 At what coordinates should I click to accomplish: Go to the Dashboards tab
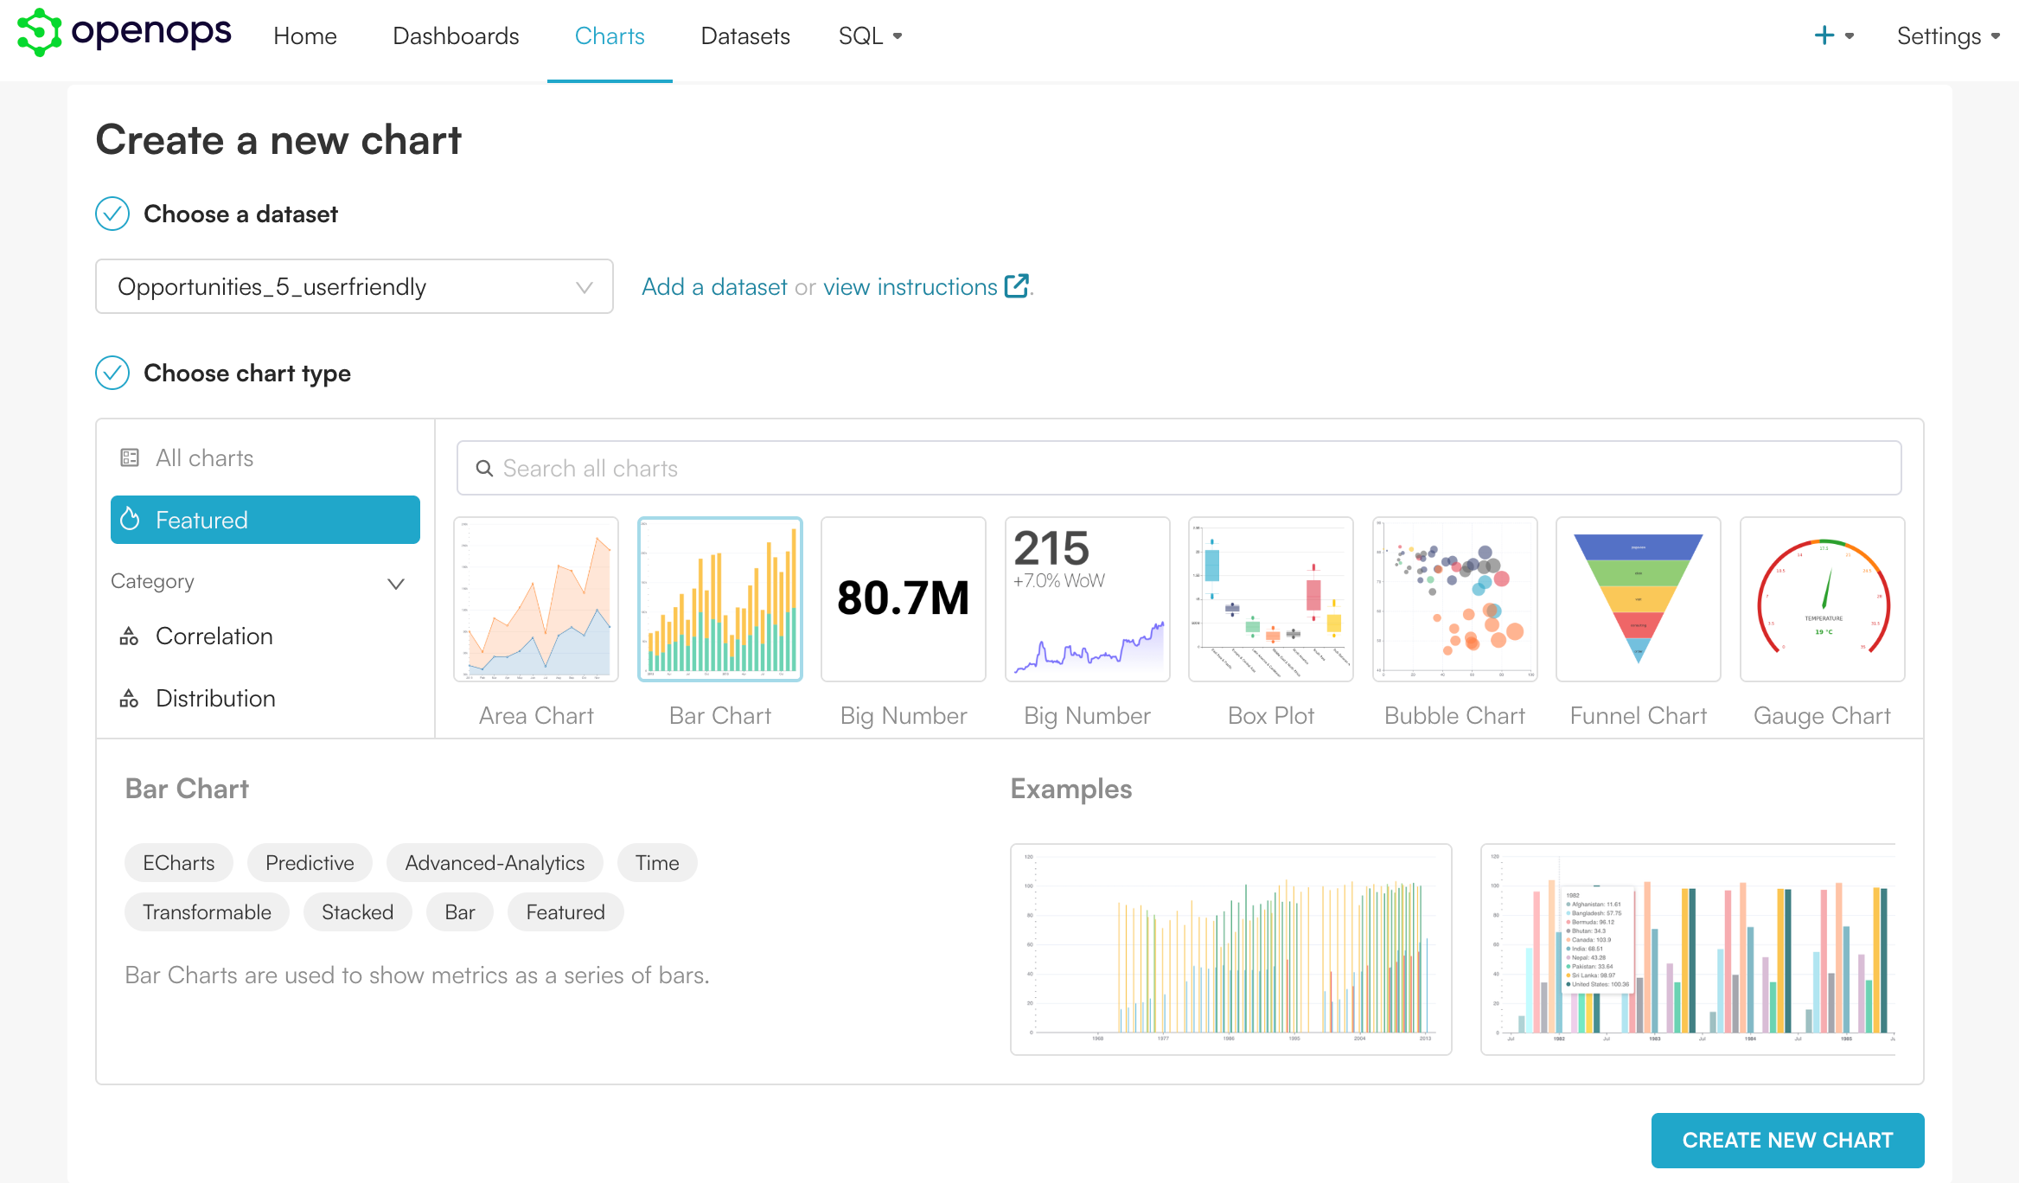coord(456,36)
